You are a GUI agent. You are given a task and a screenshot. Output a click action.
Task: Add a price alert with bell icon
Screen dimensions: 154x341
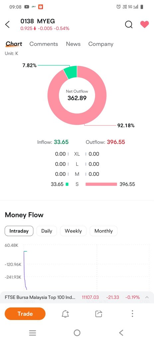coord(66,314)
